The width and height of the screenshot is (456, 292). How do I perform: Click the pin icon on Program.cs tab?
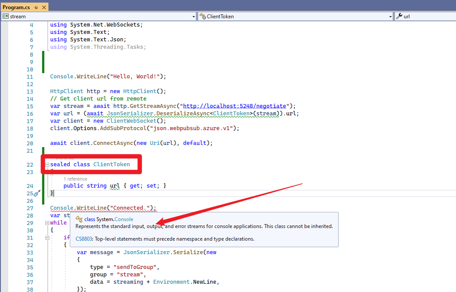tap(36, 7)
